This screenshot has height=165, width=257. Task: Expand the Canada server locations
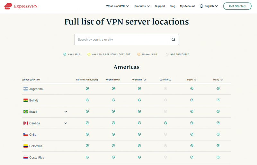(x=66, y=123)
